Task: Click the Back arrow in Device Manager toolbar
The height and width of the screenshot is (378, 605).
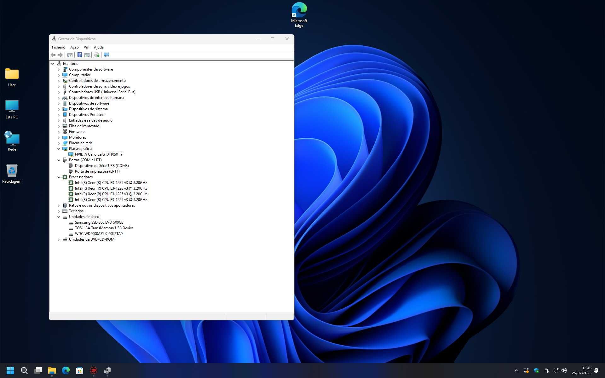Action: click(53, 55)
